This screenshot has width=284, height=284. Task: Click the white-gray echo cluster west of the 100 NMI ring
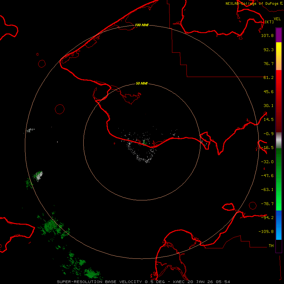click(39, 175)
